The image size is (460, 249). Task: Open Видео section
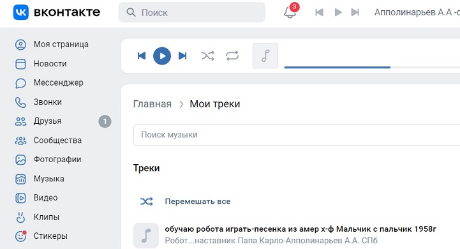[x=45, y=198]
